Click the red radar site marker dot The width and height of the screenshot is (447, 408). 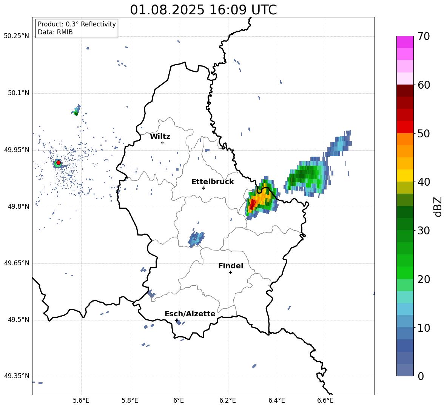pyautogui.click(x=59, y=162)
